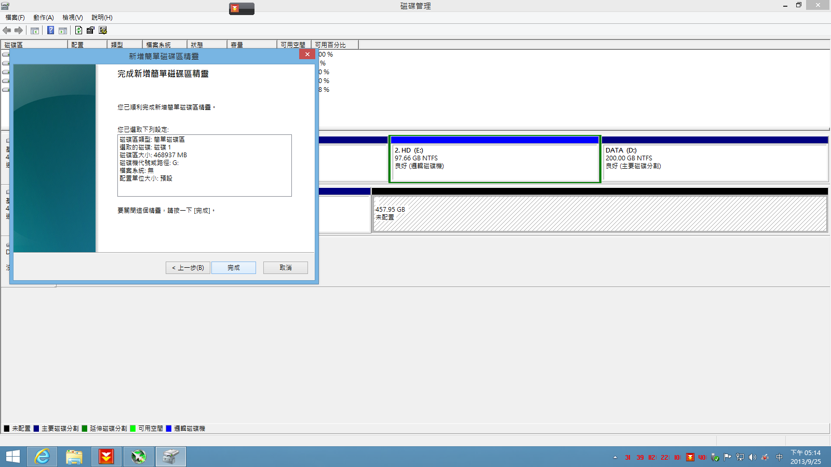Open Help via blue question-mark icon

pos(50,31)
